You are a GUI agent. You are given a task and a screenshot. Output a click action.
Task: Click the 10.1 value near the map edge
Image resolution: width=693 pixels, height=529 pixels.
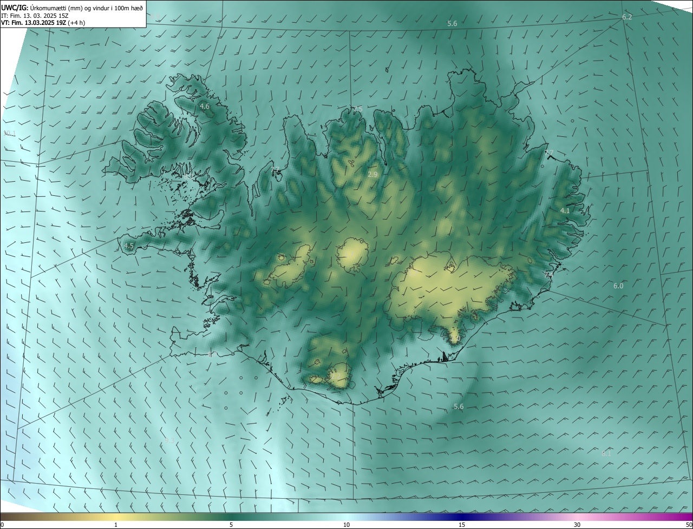click(9, 133)
